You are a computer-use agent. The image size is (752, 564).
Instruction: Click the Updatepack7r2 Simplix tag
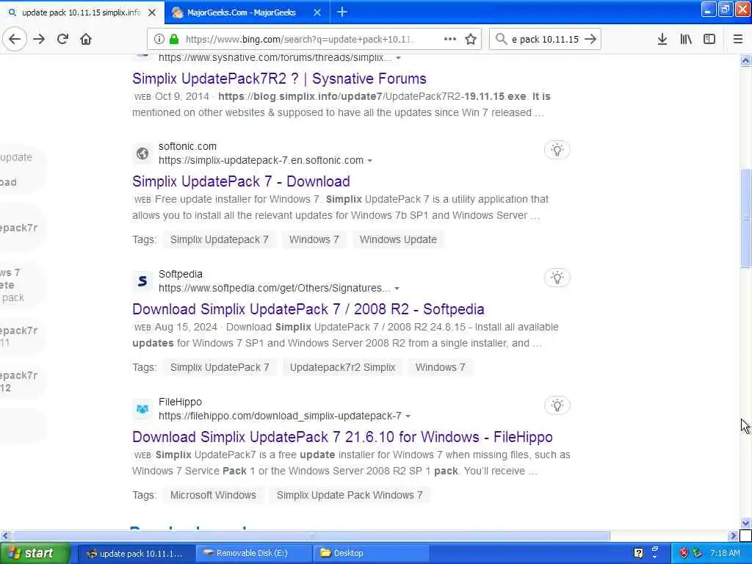coord(342,367)
